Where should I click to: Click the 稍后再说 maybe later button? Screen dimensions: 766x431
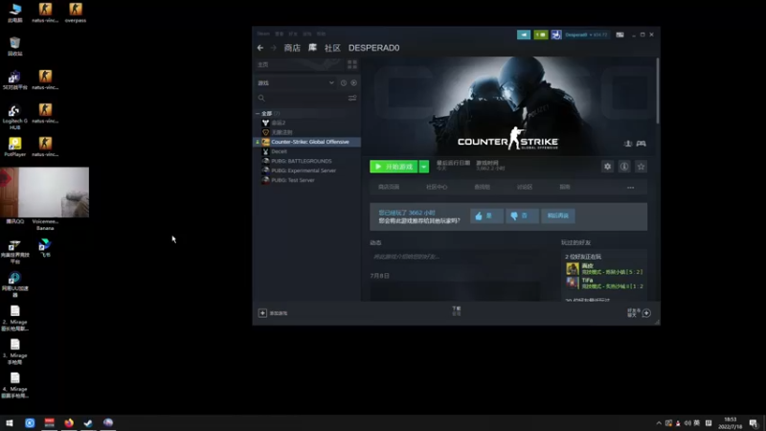click(x=558, y=216)
